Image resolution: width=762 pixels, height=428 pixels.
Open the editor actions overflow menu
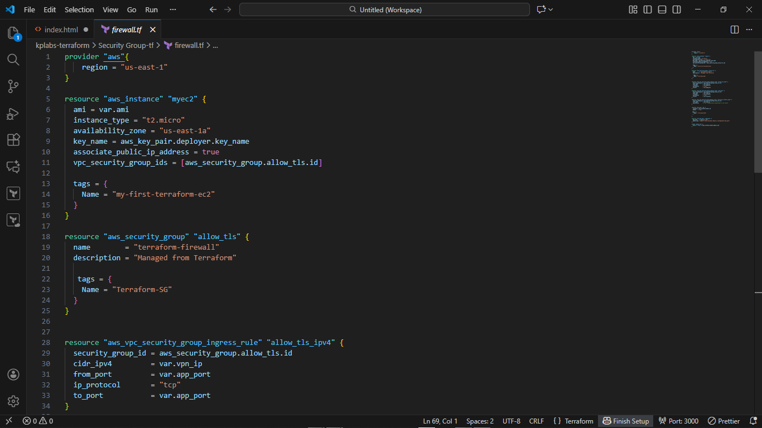pos(749,30)
